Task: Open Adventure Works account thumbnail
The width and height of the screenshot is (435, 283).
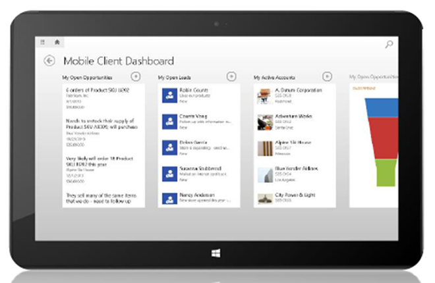Action: (x=265, y=121)
